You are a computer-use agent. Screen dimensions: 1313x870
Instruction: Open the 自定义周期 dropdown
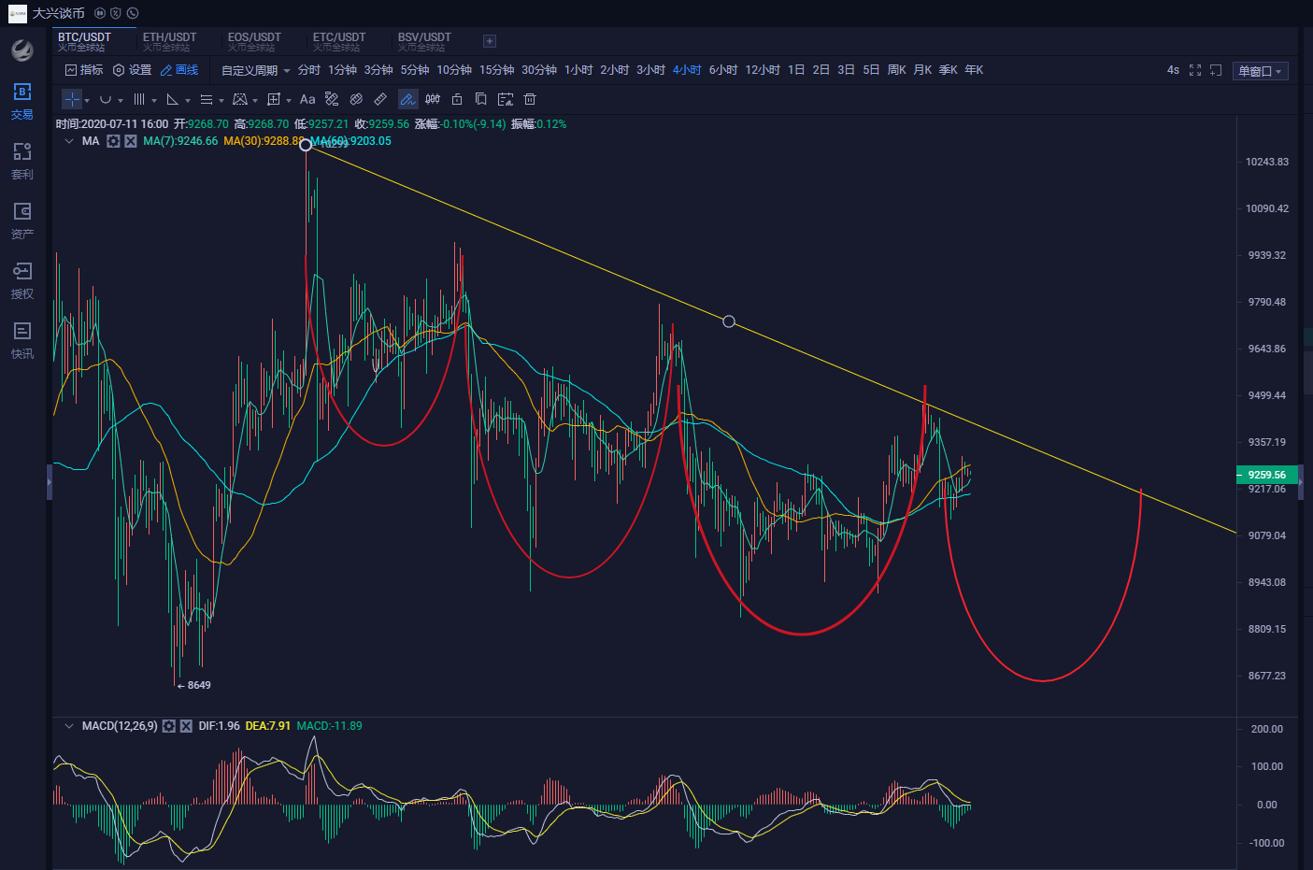click(255, 70)
